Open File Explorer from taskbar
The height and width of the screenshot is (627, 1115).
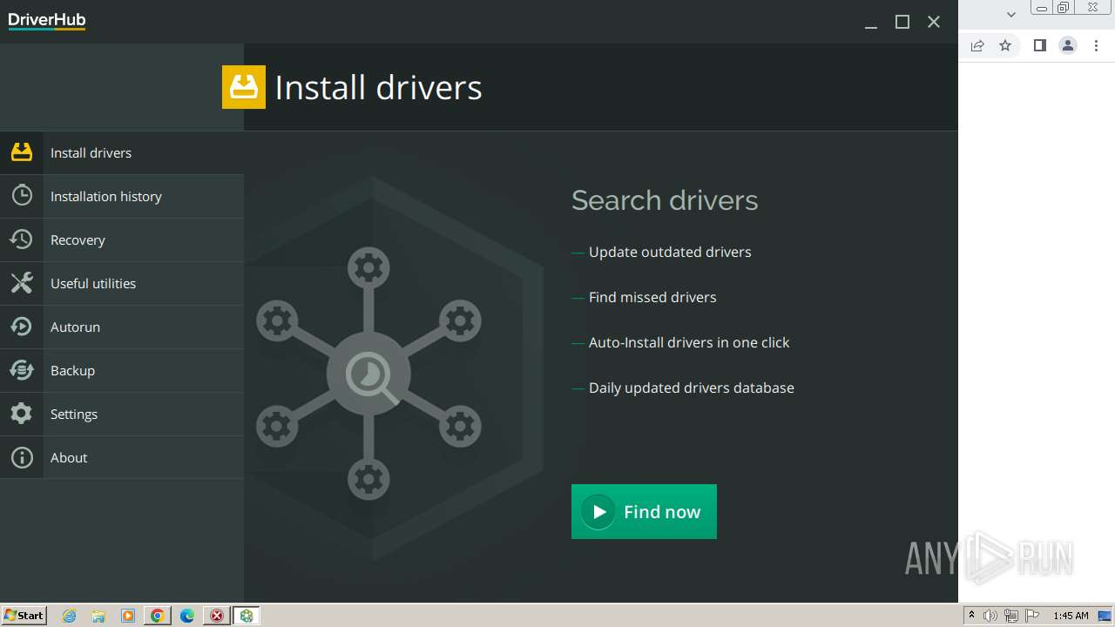pos(98,616)
